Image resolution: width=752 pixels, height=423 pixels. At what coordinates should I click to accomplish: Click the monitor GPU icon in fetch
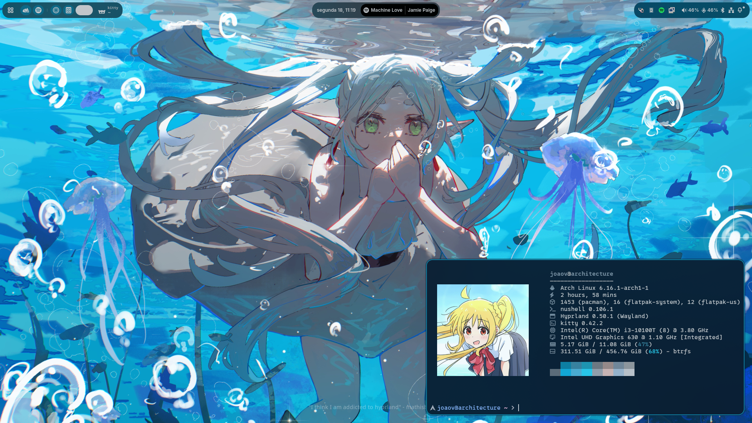pyautogui.click(x=553, y=337)
